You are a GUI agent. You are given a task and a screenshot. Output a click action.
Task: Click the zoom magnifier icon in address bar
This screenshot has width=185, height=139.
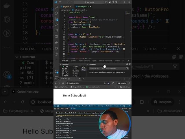[x=105, y=83]
